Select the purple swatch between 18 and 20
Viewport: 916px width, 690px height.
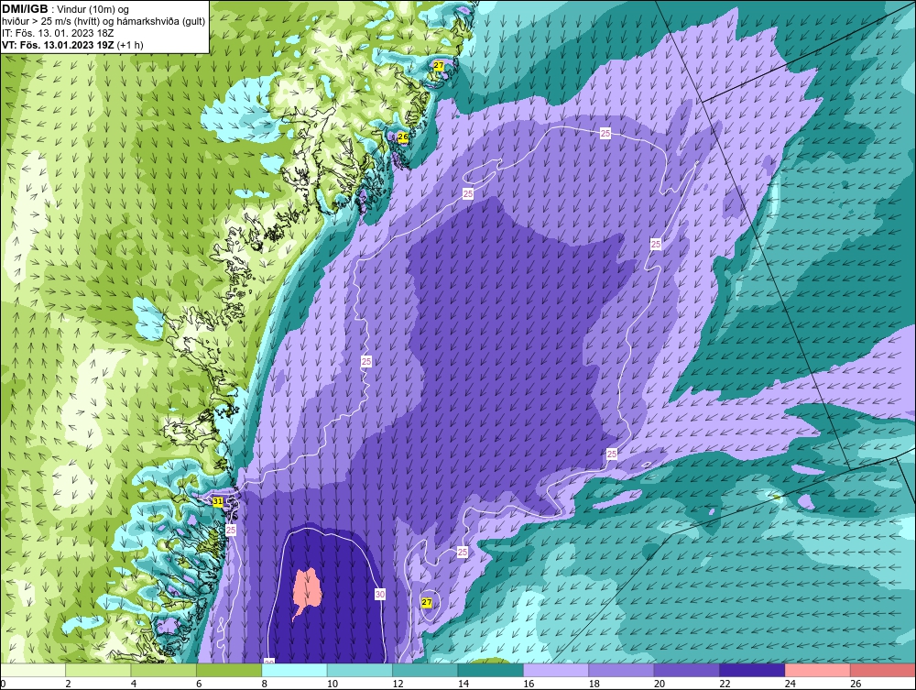(x=622, y=670)
